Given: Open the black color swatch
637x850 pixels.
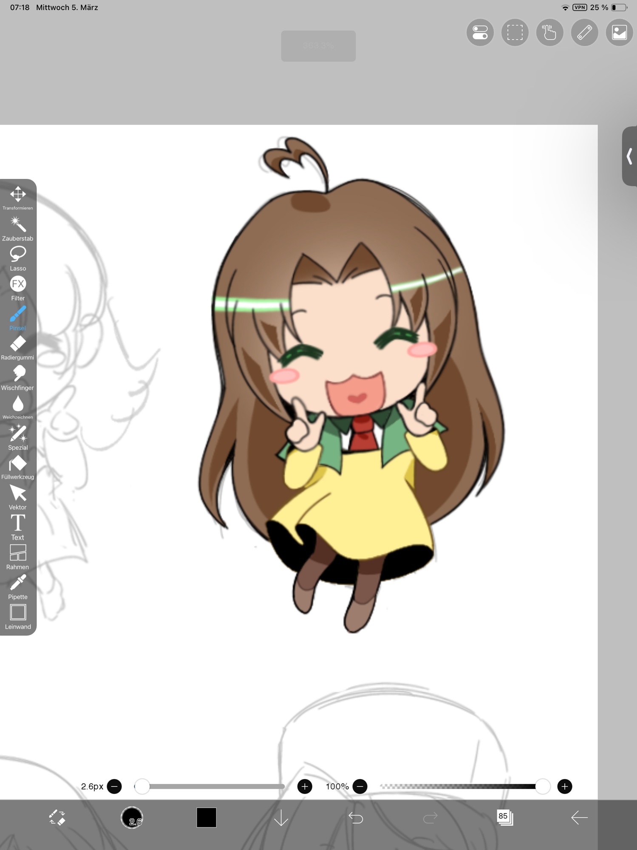Looking at the screenshot, I should (x=207, y=817).
